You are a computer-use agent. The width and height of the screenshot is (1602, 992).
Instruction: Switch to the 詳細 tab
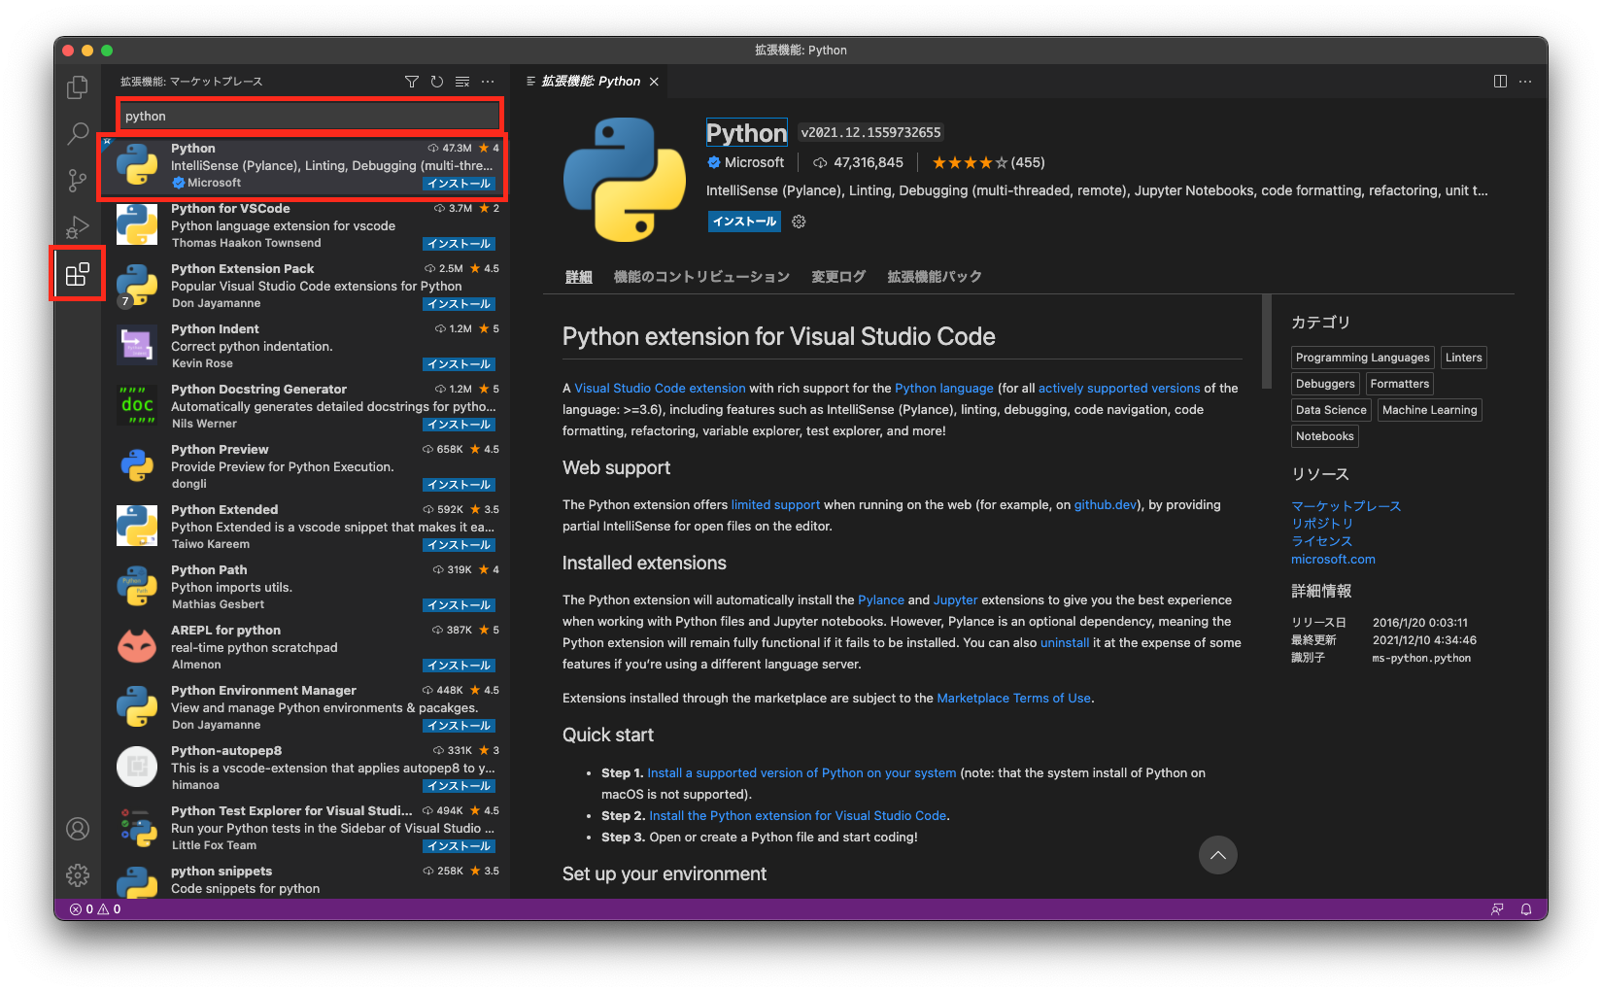[579, 277]
